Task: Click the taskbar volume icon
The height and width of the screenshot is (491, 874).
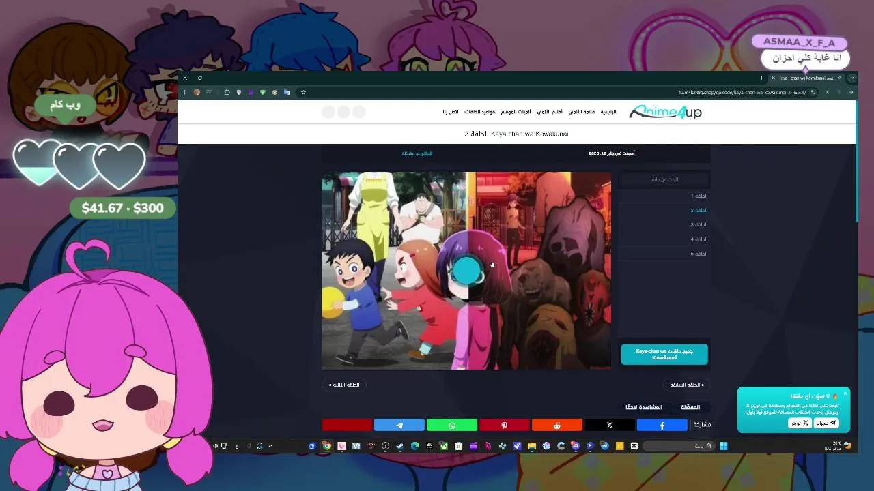Action: pos(216,446)
